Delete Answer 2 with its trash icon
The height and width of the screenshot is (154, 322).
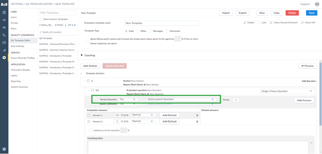[x=197, y=121]
